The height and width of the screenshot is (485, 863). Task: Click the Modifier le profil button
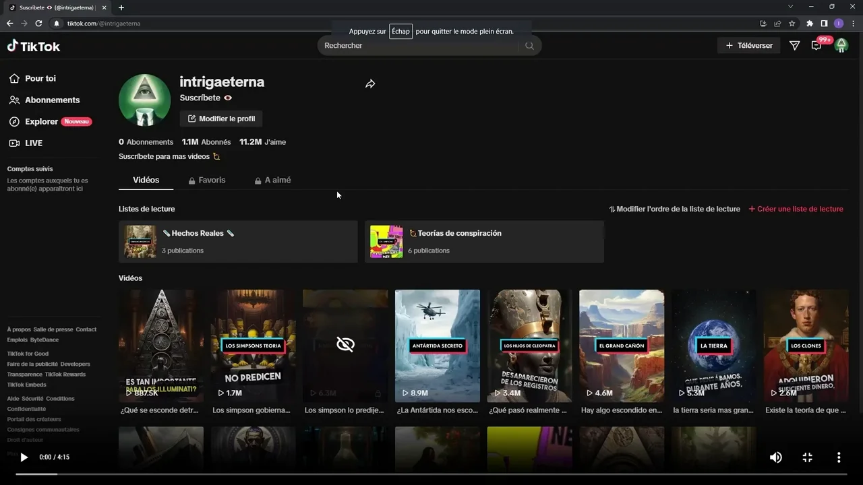click(x=221, y=119)
